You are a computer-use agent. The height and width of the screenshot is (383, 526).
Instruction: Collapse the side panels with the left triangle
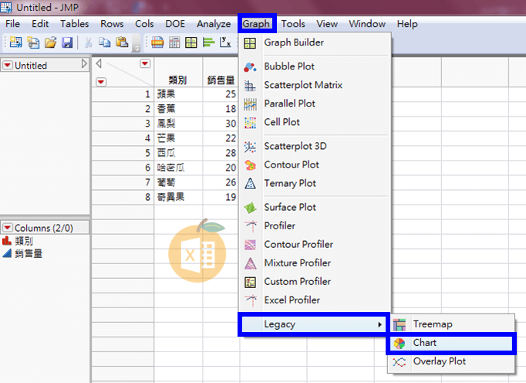(x=99, y=63)
